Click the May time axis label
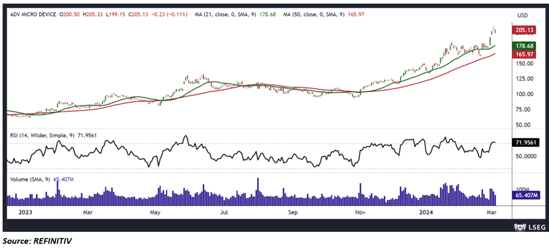 [156, 212]
